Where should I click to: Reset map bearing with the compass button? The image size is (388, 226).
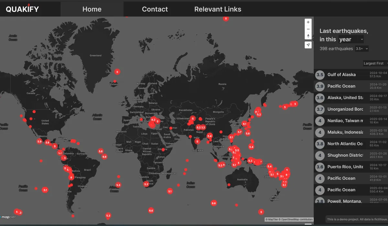308,36
